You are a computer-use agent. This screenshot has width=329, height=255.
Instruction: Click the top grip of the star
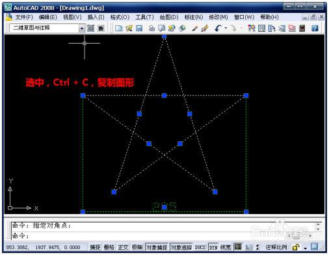164,36
